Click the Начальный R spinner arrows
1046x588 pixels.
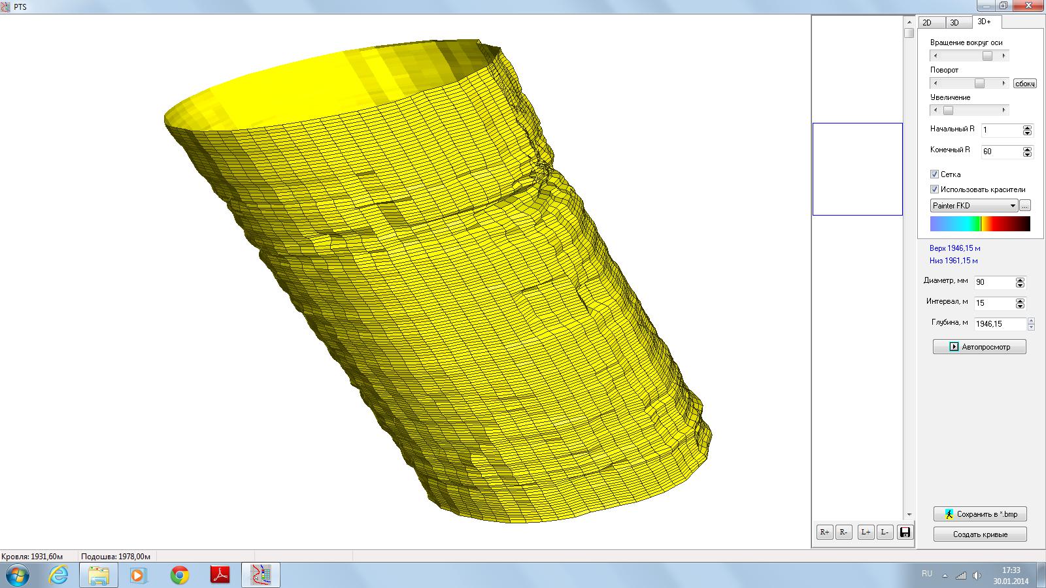1027,131
